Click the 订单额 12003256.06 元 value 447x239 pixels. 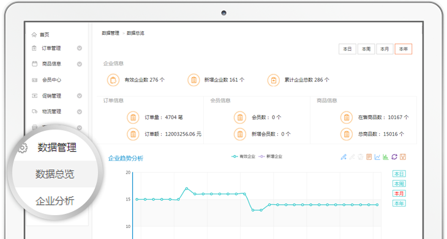(x=183, y=134)
